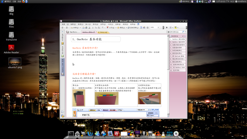Click the page title '1. OneNote' field

96,39
